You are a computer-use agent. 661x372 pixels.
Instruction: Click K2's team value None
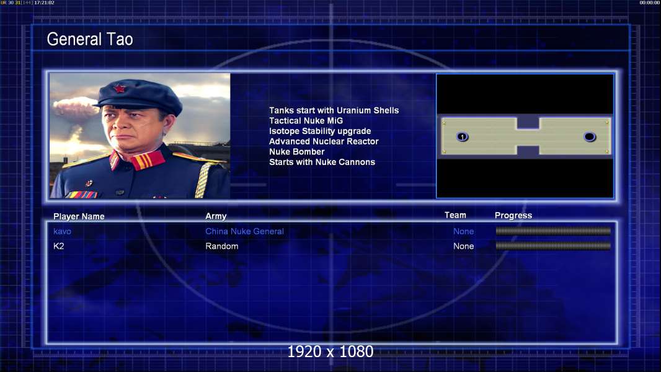pyautogui.click(x=463, y=246)
